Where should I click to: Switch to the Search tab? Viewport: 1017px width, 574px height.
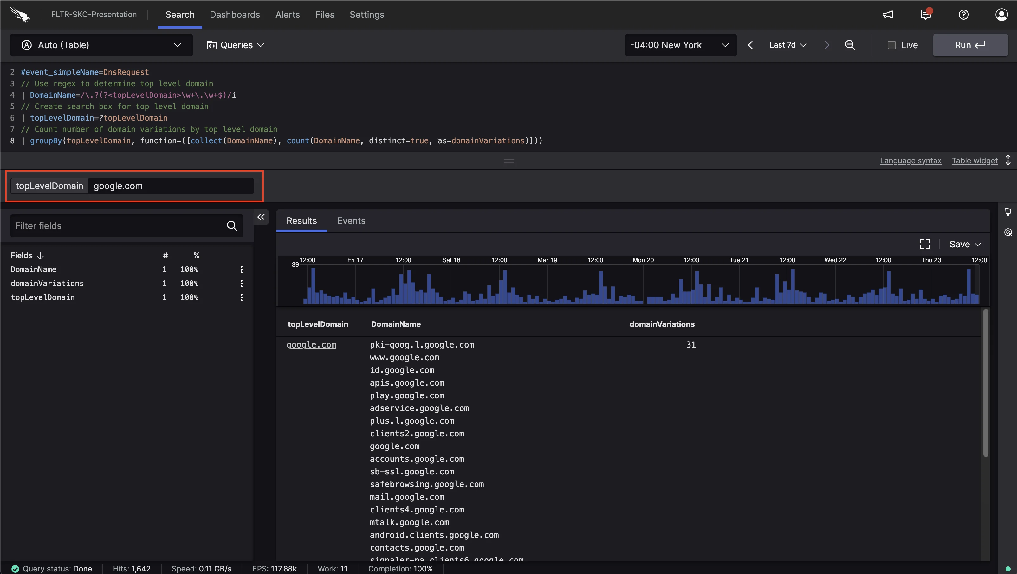click(x=180, y=15)
